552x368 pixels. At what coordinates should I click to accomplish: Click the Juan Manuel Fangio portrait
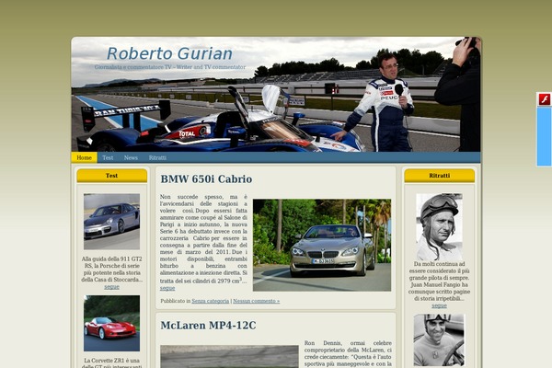point(439,227)
